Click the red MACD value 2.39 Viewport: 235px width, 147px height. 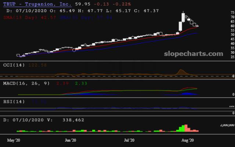[x=62, y=83]
